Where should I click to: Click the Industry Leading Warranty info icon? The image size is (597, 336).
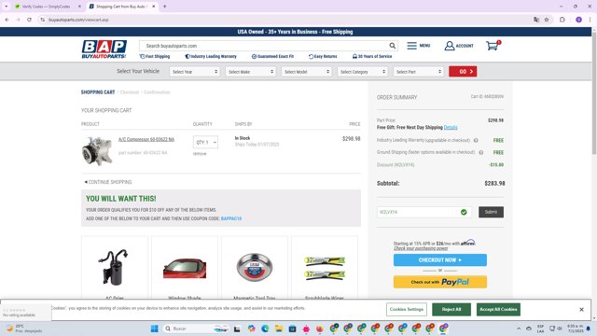[x=476, y=140]
